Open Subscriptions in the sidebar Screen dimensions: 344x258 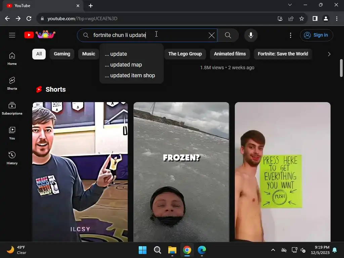pyautogui.click(x=12, y=109)
